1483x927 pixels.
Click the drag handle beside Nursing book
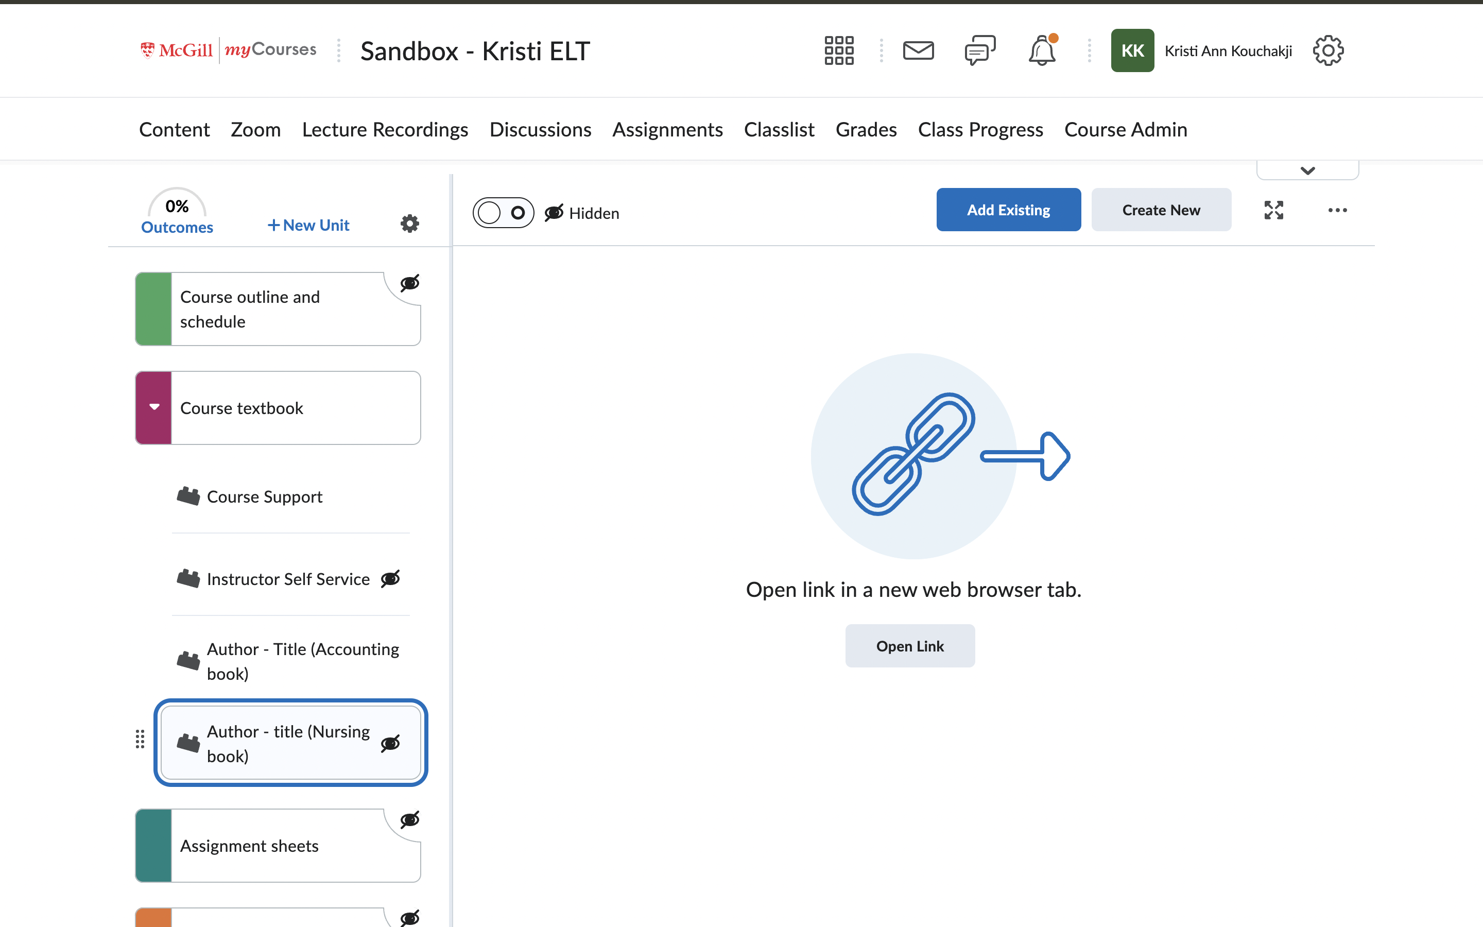click(x=140, y=739)
